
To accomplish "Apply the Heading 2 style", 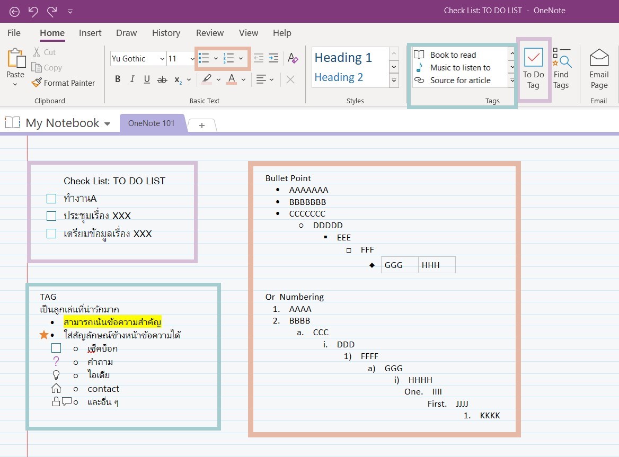I will [x=339, y=77].
